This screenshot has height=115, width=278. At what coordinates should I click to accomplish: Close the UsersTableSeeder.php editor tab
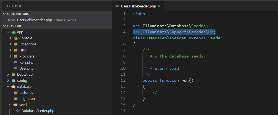click(x=159, y=6)
